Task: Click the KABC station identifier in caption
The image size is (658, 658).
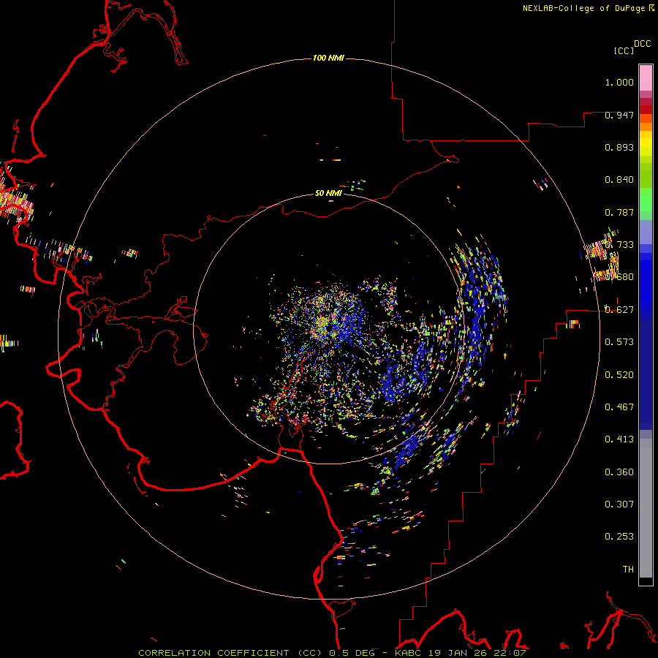Action: [x=409, y=653]
